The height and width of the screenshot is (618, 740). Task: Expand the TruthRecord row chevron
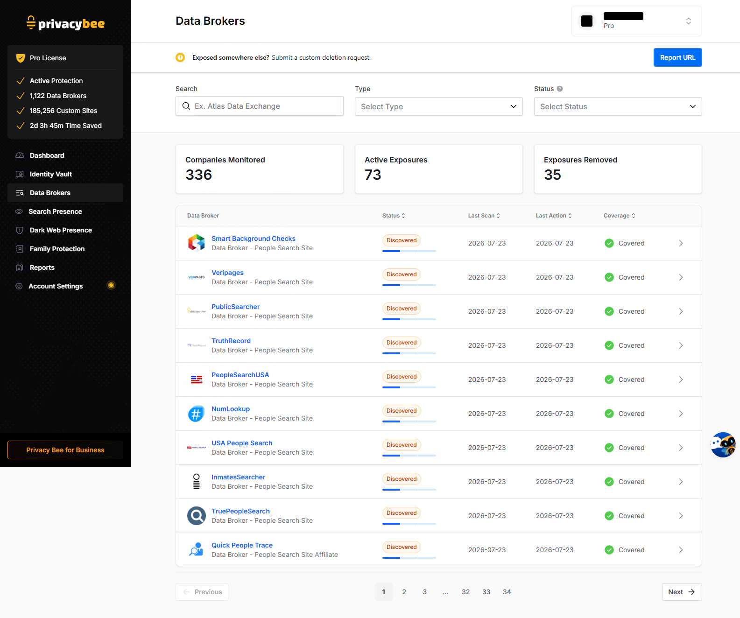tap(681, 345)
